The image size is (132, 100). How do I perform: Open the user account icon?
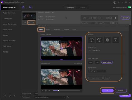[115, 2]
